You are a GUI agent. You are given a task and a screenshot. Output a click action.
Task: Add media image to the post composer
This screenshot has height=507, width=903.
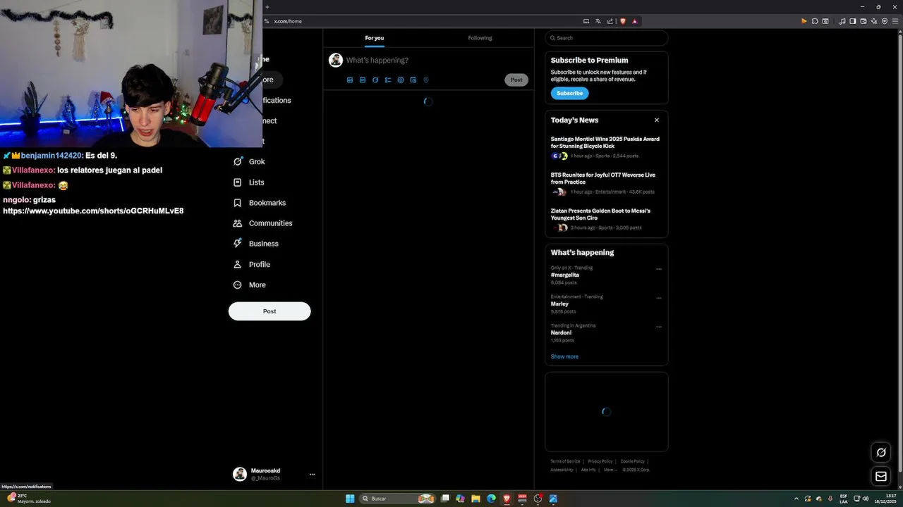point(350,80)
